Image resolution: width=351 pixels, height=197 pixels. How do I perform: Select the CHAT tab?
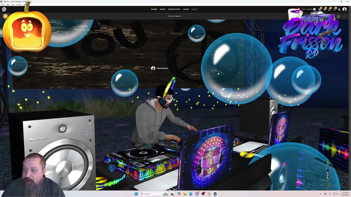click(194, 9)
